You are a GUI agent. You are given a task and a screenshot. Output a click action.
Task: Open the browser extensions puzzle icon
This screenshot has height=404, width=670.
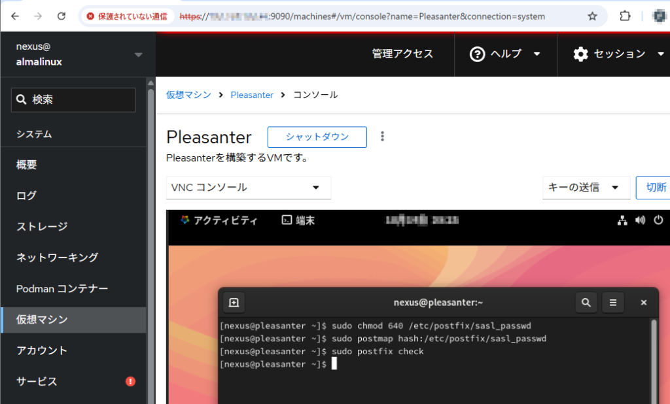[x=625, y=16]
